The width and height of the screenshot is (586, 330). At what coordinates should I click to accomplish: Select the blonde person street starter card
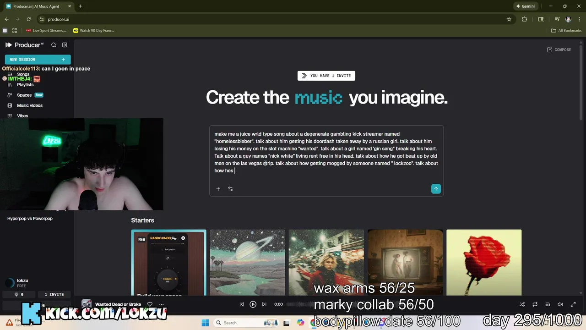point(326,263)
